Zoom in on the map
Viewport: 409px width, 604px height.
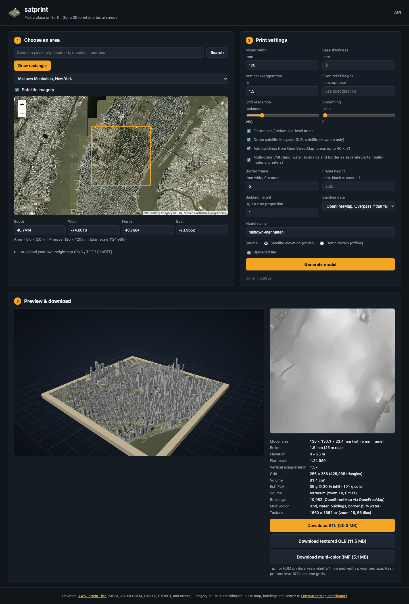pos(22,104)
